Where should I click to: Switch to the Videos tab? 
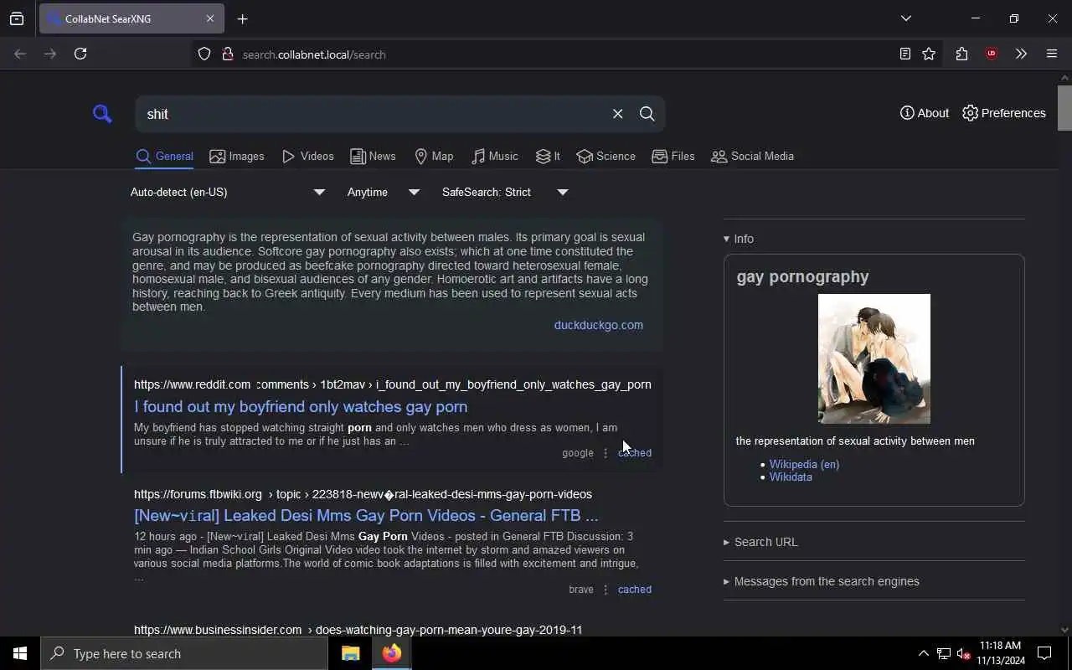pos(308,157)
